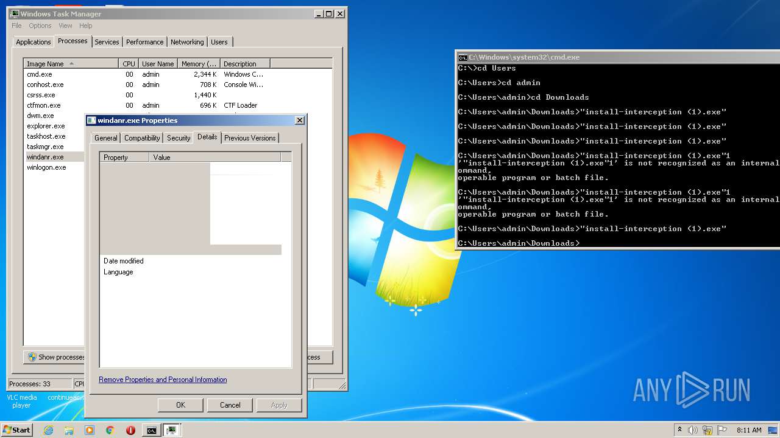Open cmd.exe window title bar icon
Image resolution: width=780 pixels, height=438 pixels.
(x=463, y=57)
